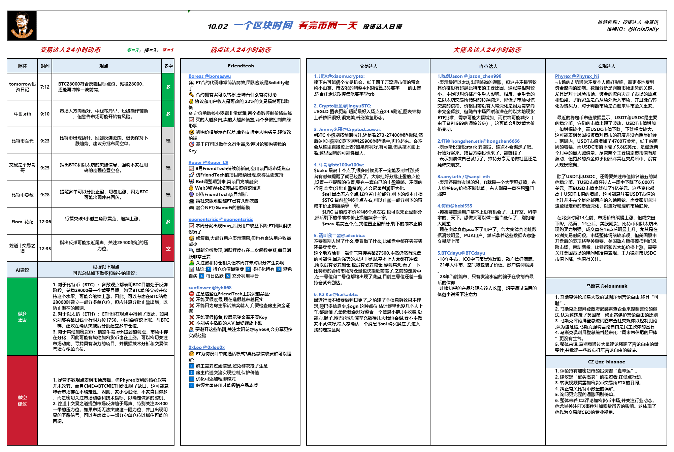Click the Friendtech column header
Image resolution: width=674 pixels, height=452 pixels.
(240, 66)
